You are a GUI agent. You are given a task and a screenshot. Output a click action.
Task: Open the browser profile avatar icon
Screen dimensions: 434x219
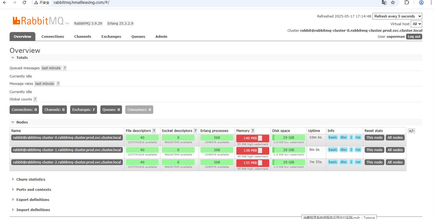tap(421, 2)
